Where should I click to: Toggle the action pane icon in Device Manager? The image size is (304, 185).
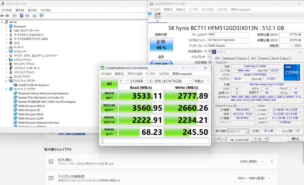click(x=27, y=16)
